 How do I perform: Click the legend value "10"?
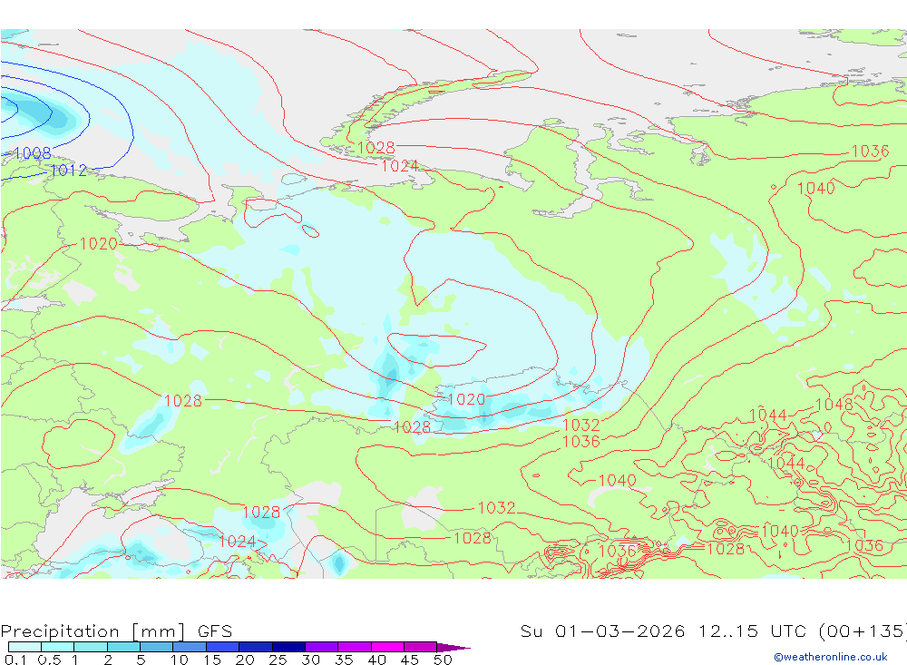(180, 660)
